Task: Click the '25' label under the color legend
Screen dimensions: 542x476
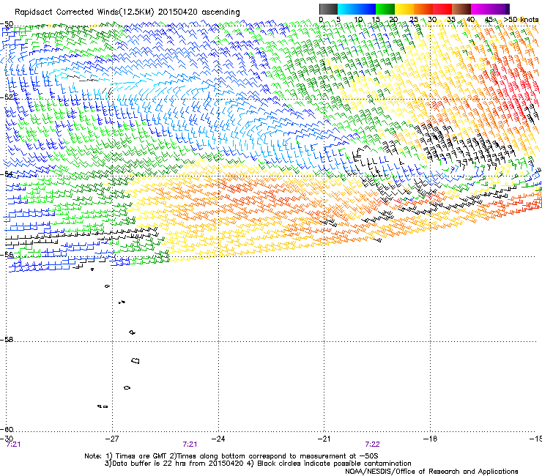Action: (x=414, y=20)
